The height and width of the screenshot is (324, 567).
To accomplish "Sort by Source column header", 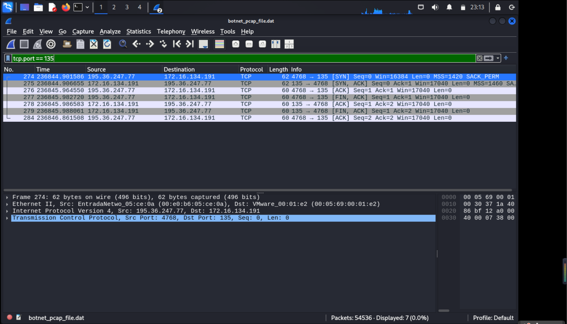I will coord(124,69).
